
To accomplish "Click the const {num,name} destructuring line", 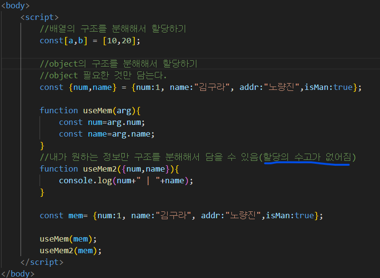I will tap(201, 87).
